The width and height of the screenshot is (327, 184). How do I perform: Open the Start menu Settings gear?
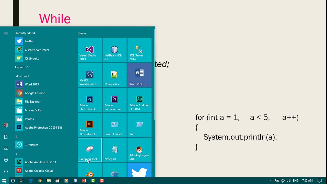6,160
